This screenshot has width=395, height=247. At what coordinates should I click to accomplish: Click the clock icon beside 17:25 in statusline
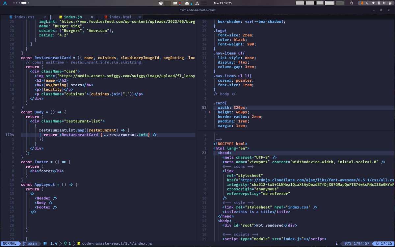point(377,244)
